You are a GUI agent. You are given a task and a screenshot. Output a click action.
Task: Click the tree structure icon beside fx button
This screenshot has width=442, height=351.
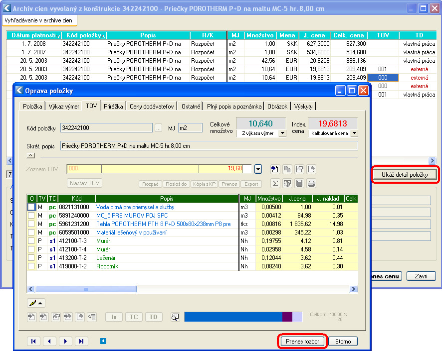pos(92,317)
